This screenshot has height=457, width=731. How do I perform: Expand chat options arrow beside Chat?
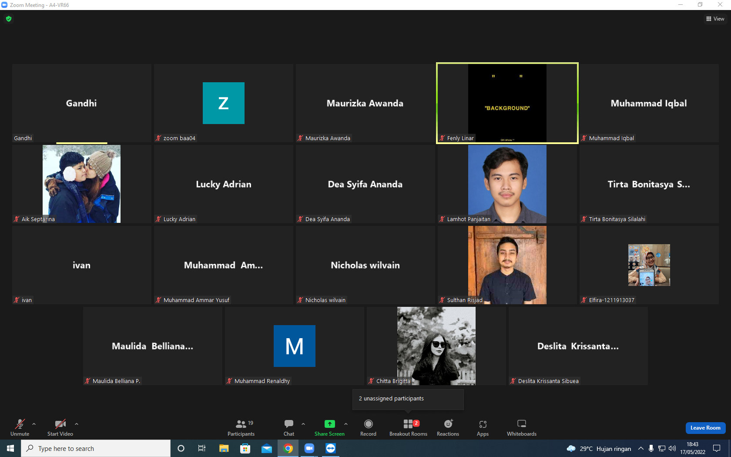[303, 423]
